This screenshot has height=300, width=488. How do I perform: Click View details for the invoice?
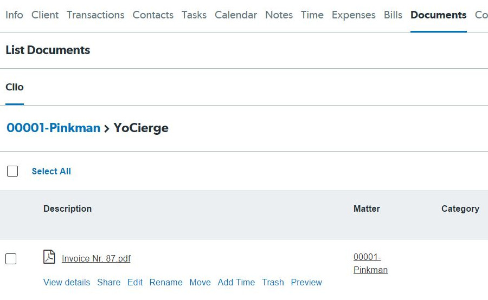tap(67, 282)
